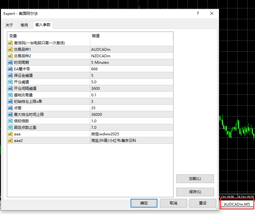Click the 开仓阈值 value 5.0
Viewport: 255px width, 214px height.
point(132,82)
